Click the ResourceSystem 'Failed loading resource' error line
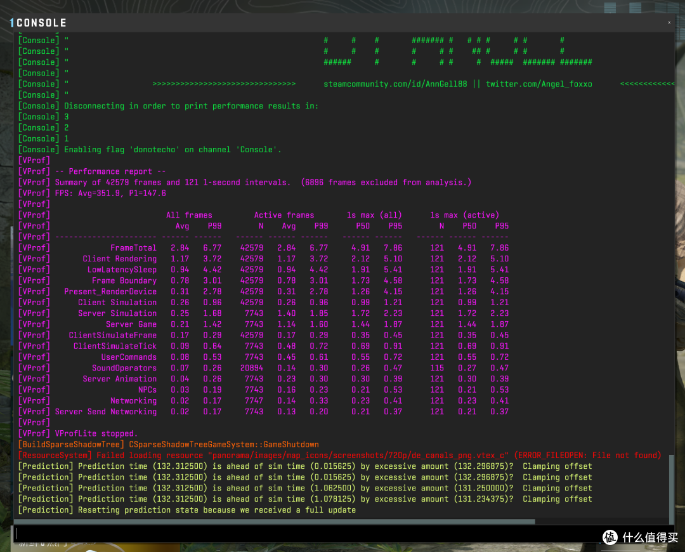685x552 pixels. [339, 456]
